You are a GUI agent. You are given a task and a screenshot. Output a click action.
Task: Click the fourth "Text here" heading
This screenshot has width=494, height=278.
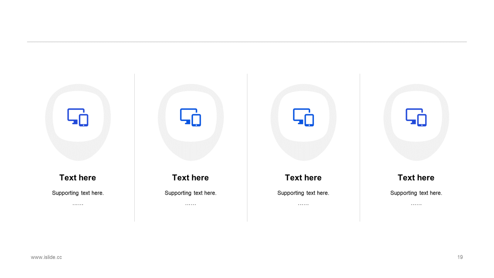click(x=416, y=178)
